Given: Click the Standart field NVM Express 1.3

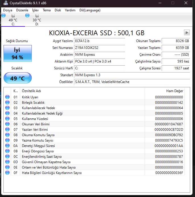Looking at the screenshot, I should click(x=132, y=75).
